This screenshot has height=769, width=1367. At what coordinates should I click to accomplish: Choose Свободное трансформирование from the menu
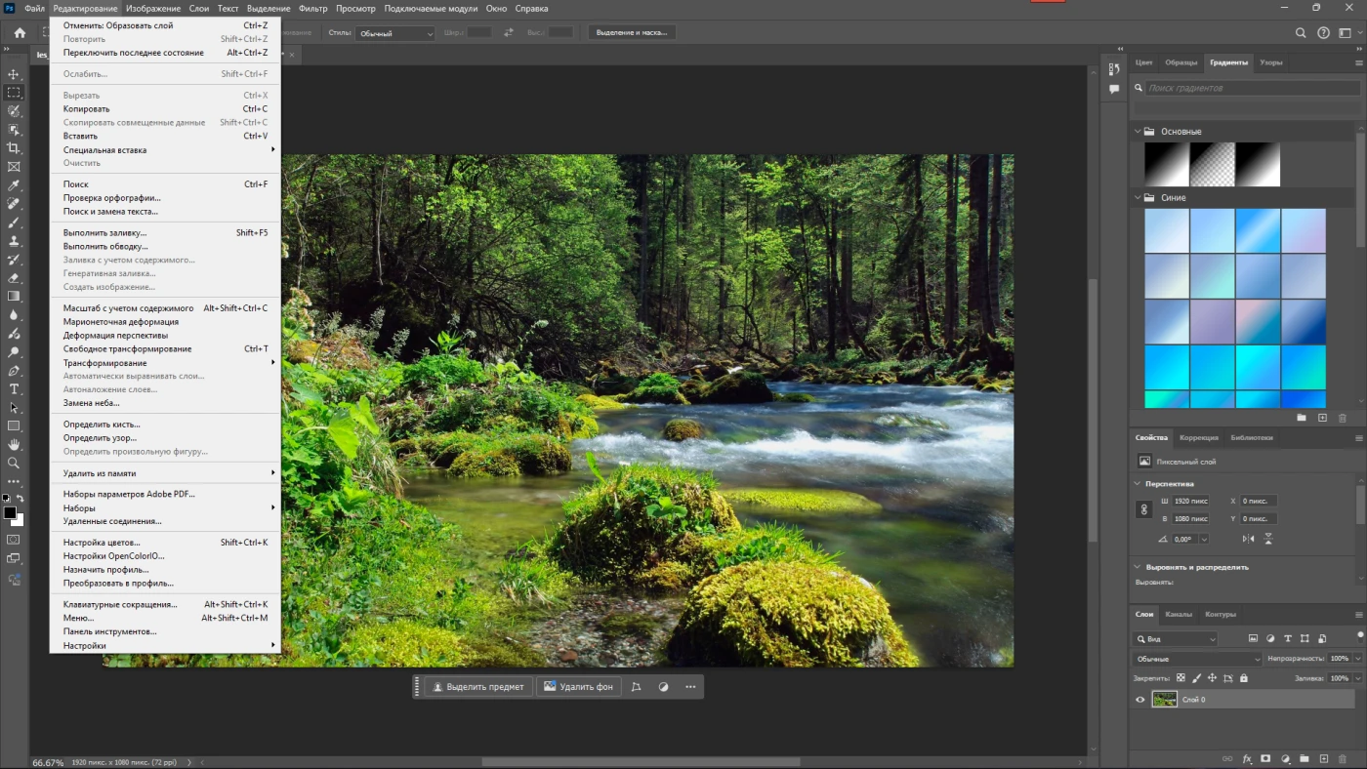pyautogui.click(x=127, y=349)
